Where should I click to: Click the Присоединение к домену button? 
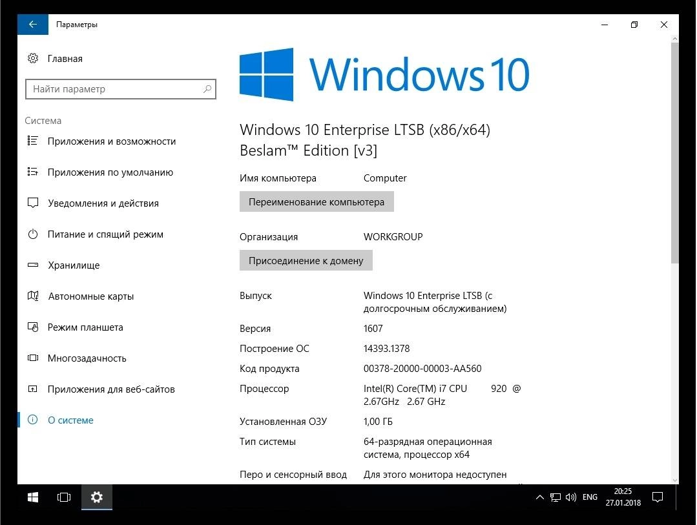point(306,260)
